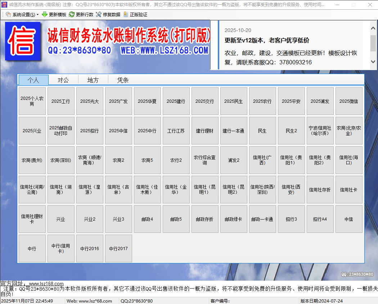The image size is (378, 304).
Task: Click the application logo icon in title bar
Action: coord(4,4)
